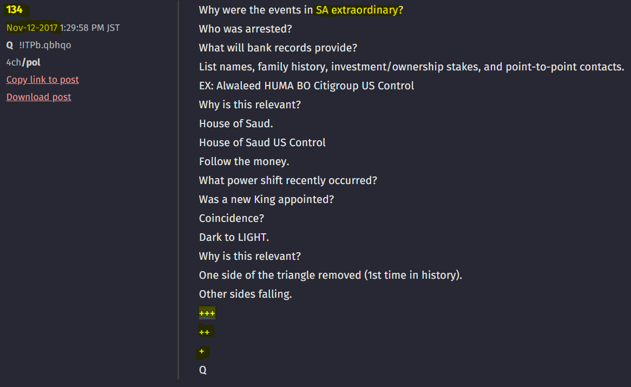
Task: Click the bold Q author name
Action: [x=10, y=45]
